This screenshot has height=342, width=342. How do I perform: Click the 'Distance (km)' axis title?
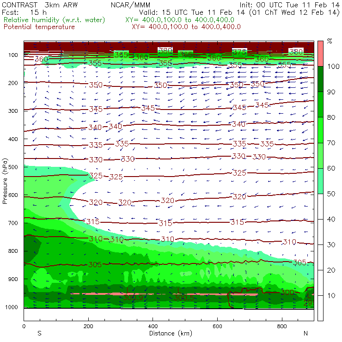(171, 334)
